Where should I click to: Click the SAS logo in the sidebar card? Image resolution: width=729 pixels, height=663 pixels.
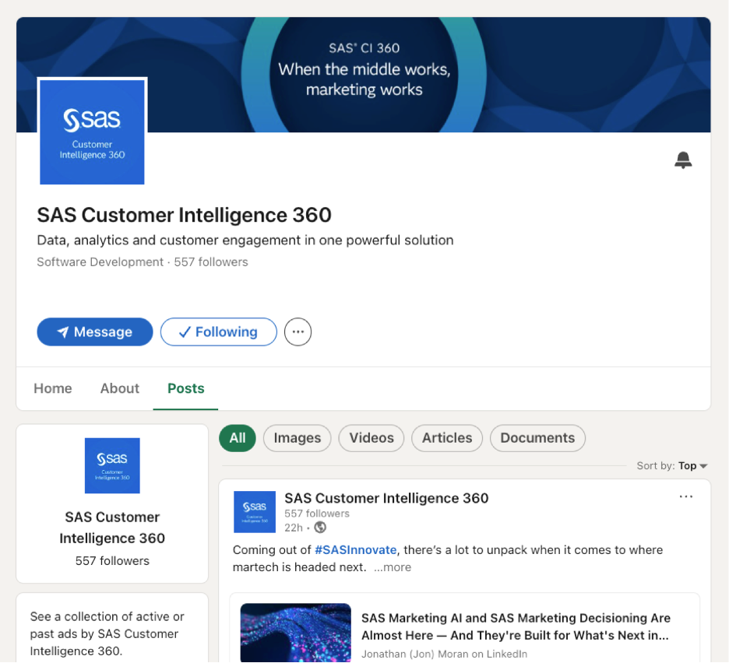click(112, 465)
